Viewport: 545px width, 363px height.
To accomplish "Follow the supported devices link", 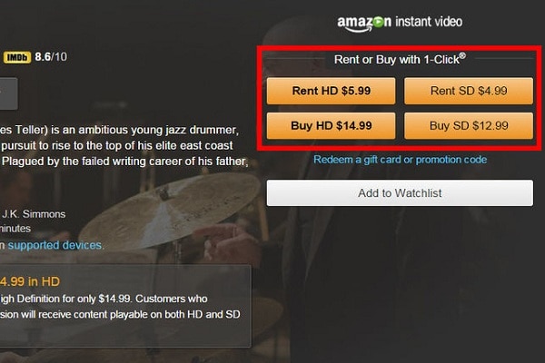I will click(56, 245).
